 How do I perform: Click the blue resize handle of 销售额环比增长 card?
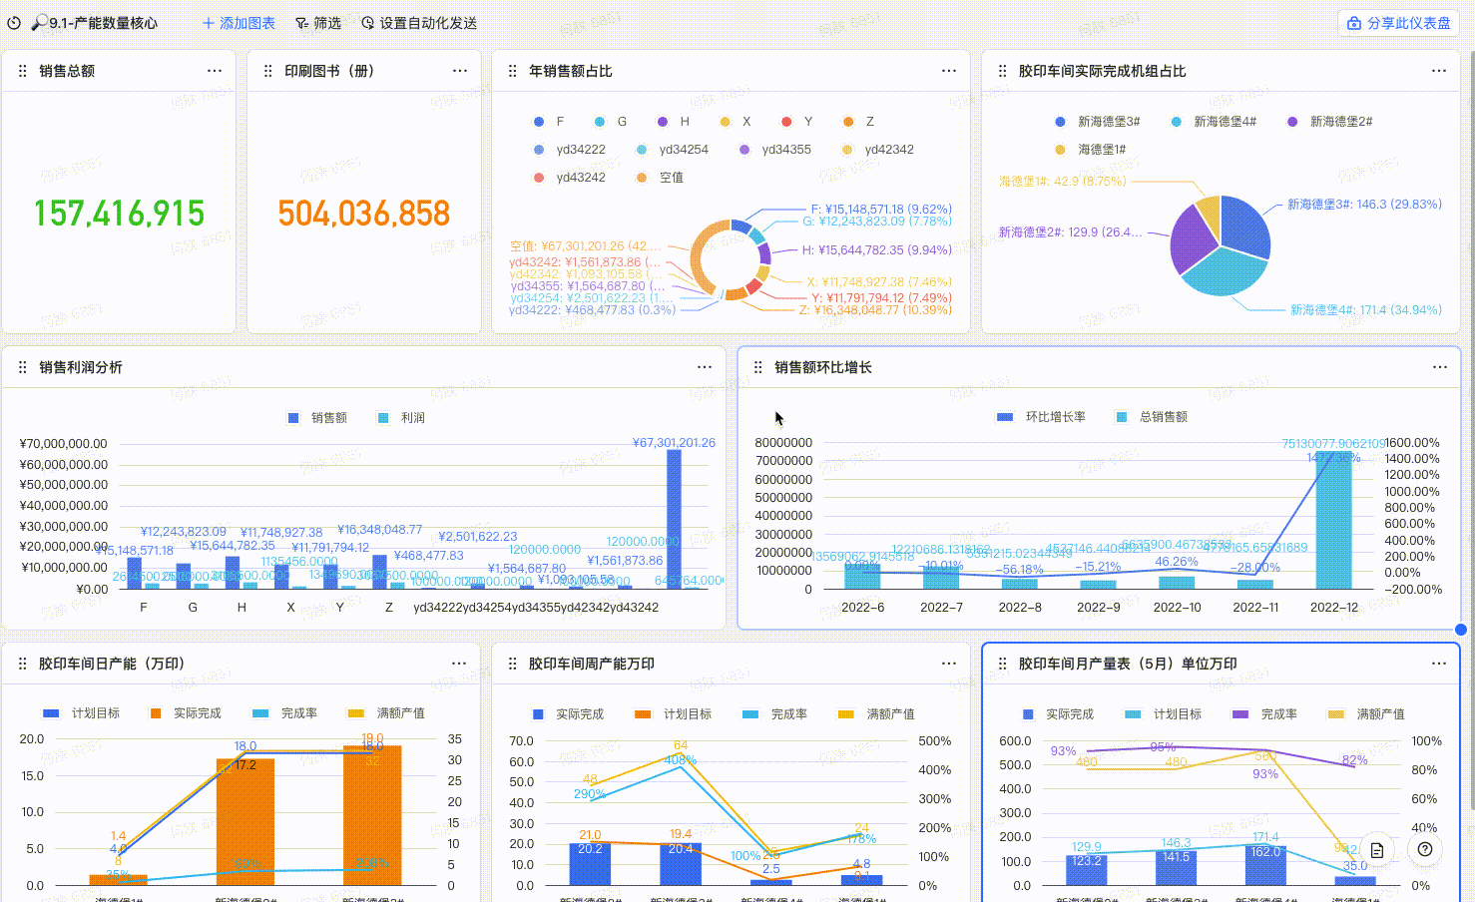pyautogui.click(x=1461, y=630)
